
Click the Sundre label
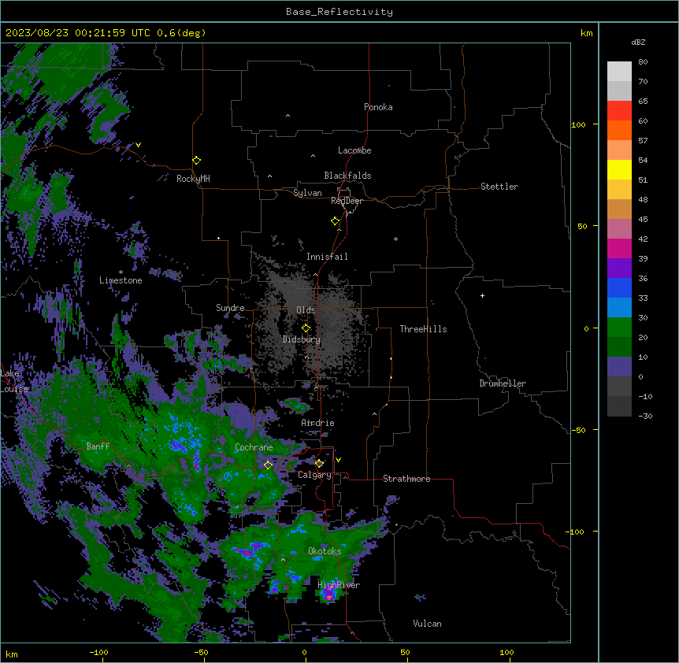click(230, 308)
